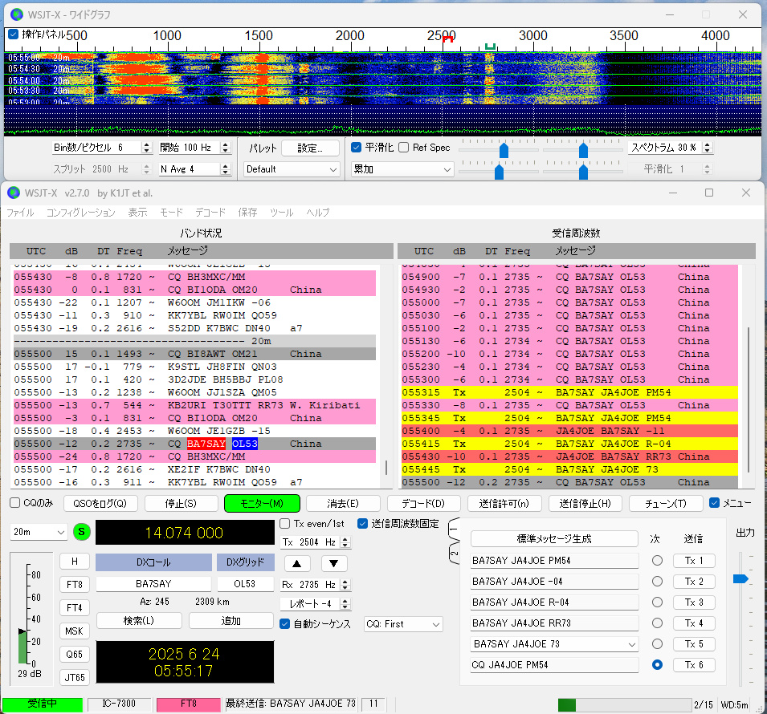Switch to FT4 mode button
Screen dimensions: 767x714
coord(75,607)
